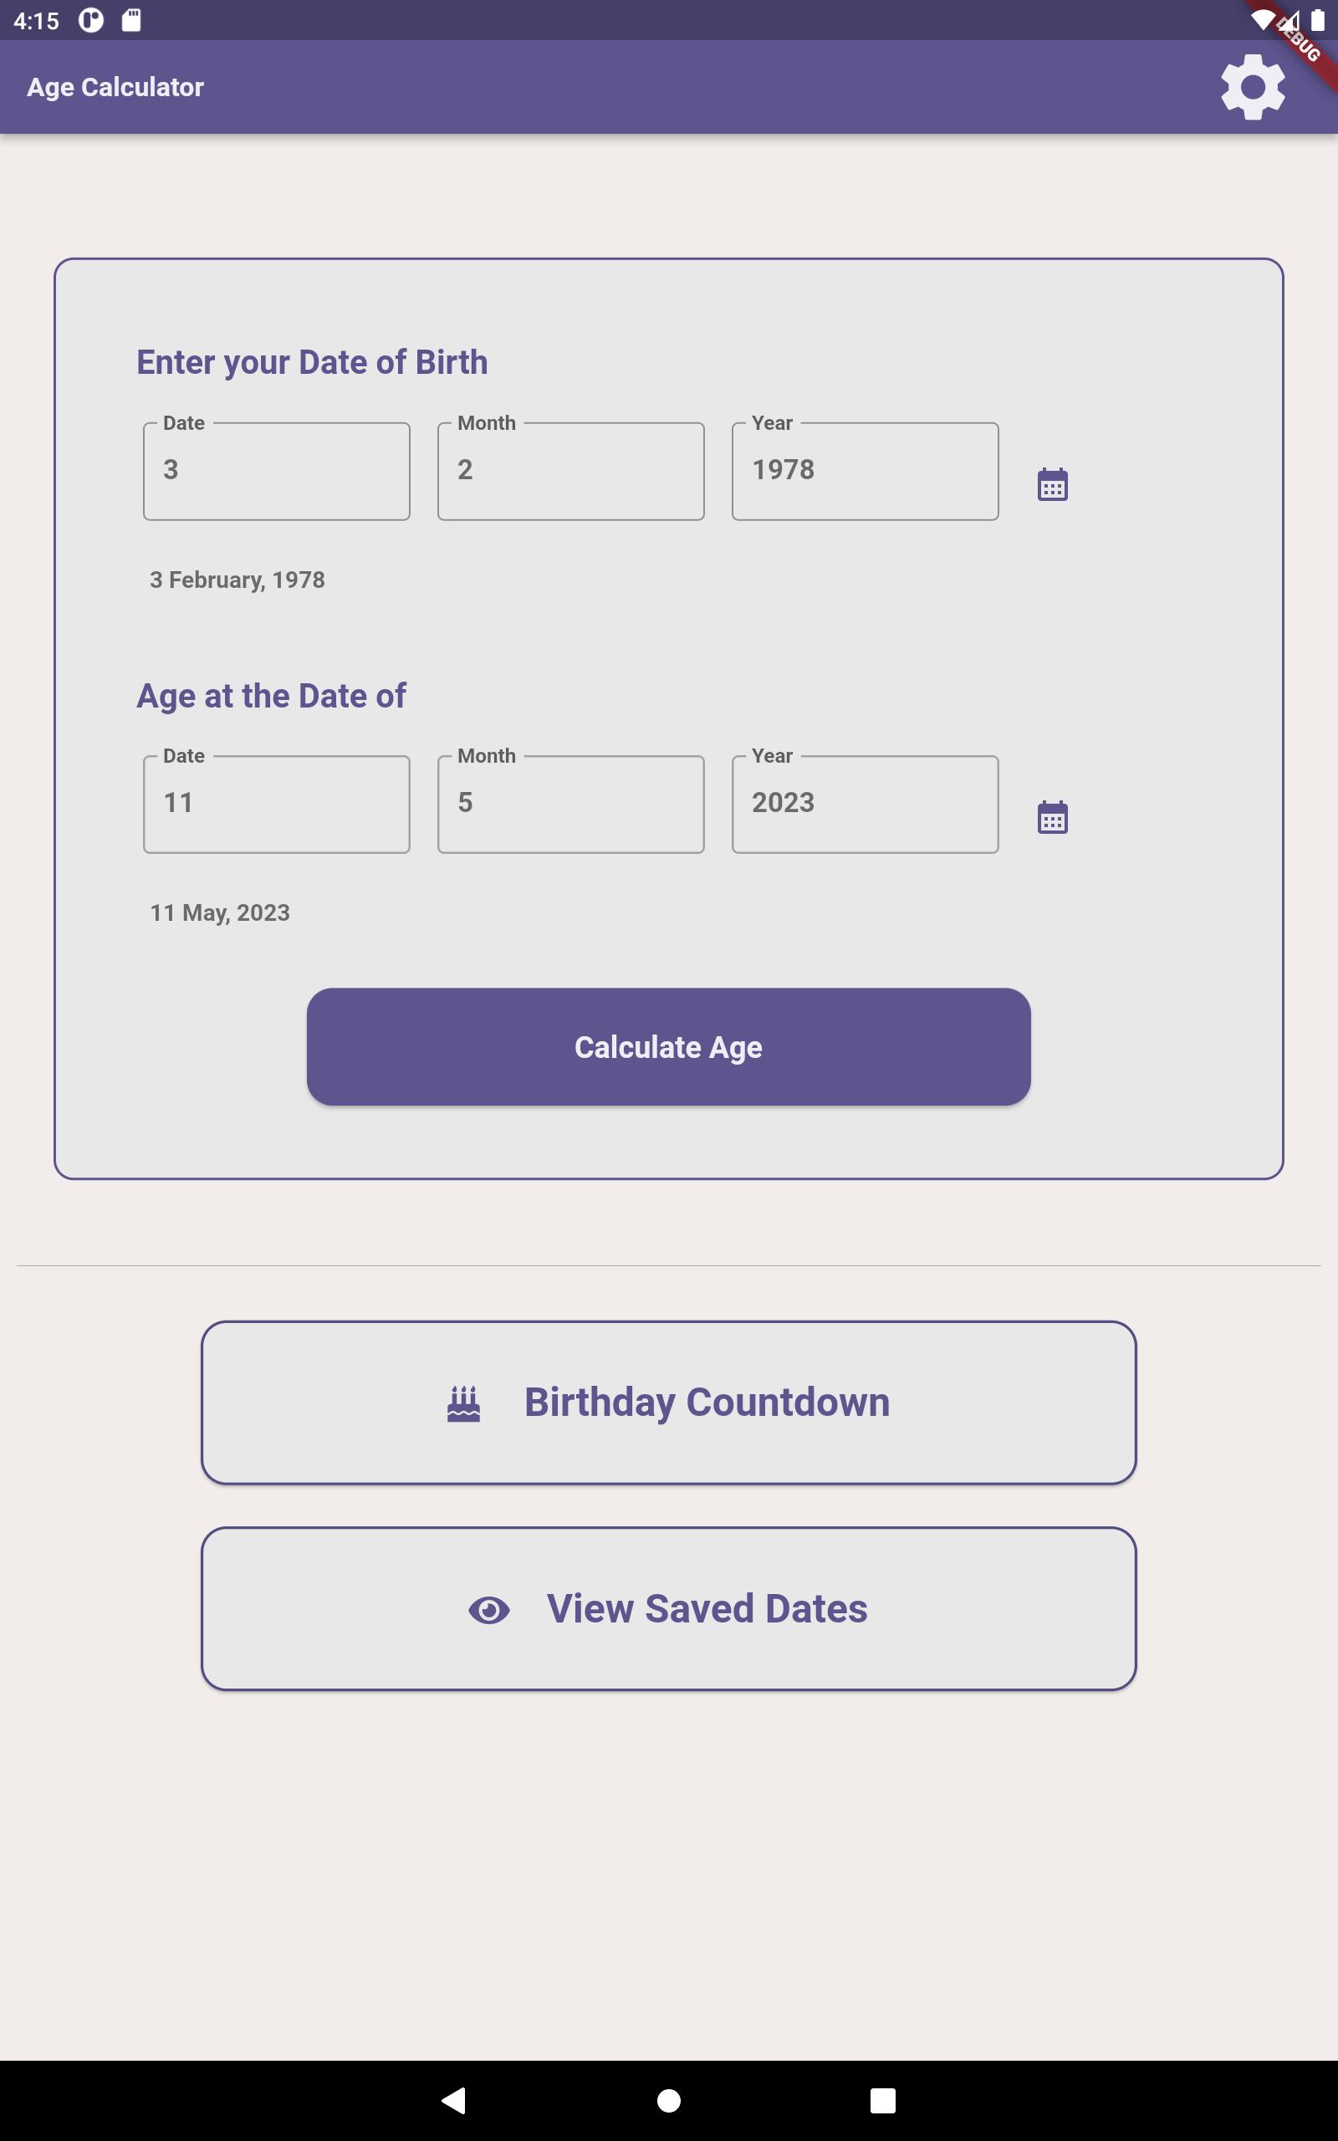This screenshot has height=2141, width=1338.
Task: Focus the birth Date field containing 3
Action: (x=277, y=471)
